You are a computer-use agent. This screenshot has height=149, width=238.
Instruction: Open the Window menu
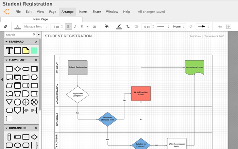[112, 12]
